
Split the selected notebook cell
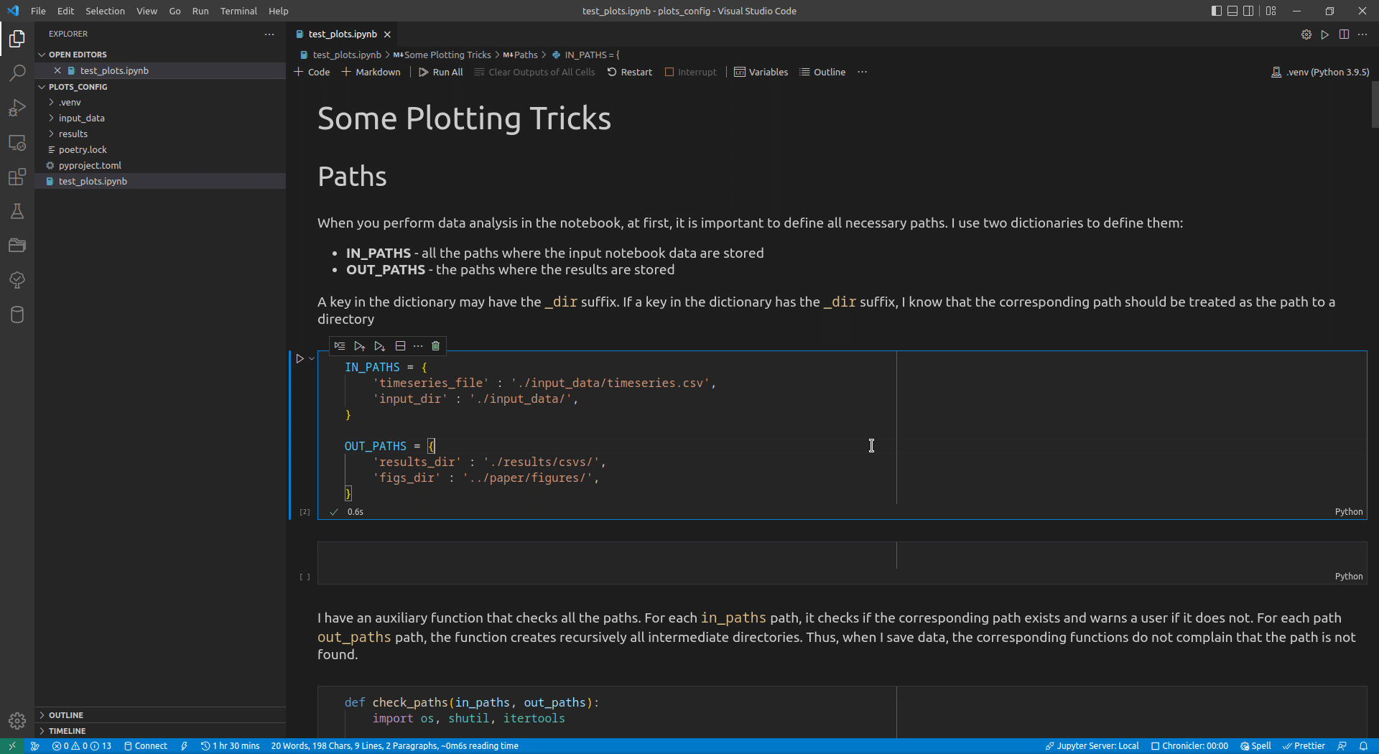pyautogui.click(x=400, y=345)
